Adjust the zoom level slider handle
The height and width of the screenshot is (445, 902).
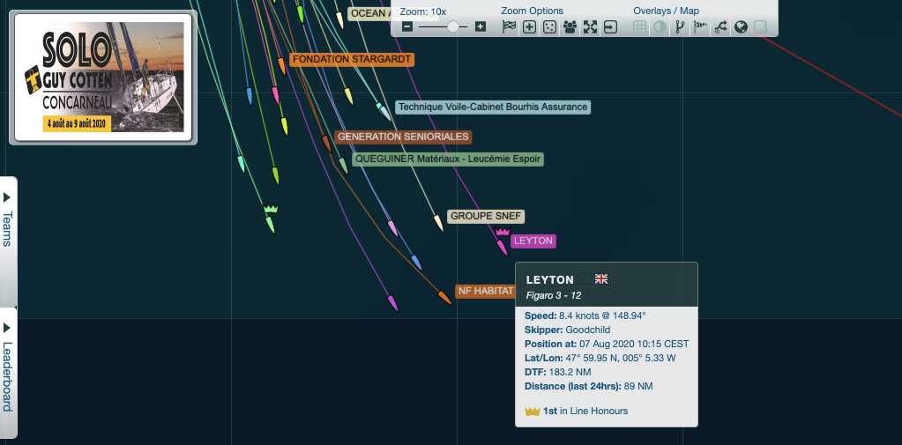pos(453,26)
